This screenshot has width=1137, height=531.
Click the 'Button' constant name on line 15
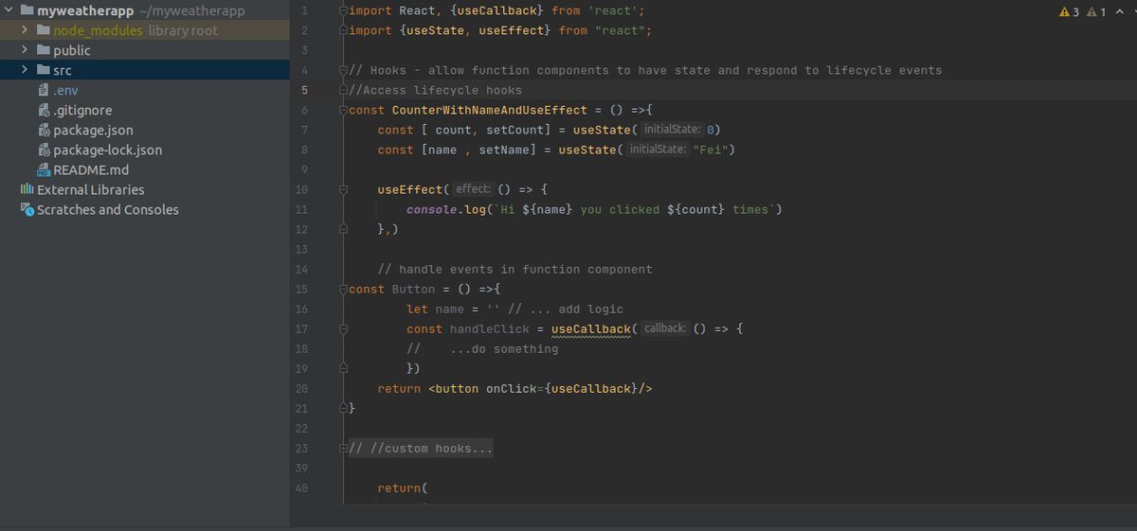click(x=414, y=289)
